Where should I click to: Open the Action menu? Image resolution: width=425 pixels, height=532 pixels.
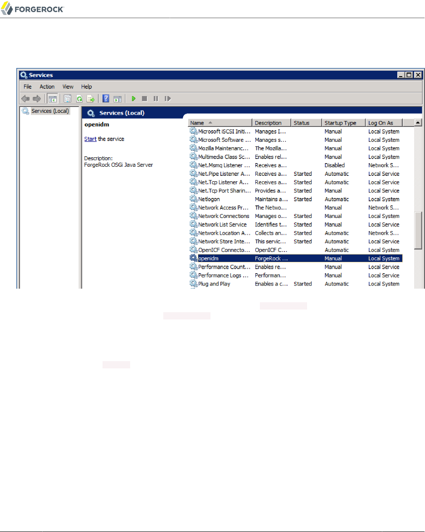pos(47,87)
